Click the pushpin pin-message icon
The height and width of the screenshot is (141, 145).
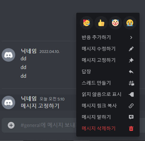(131, 60)
